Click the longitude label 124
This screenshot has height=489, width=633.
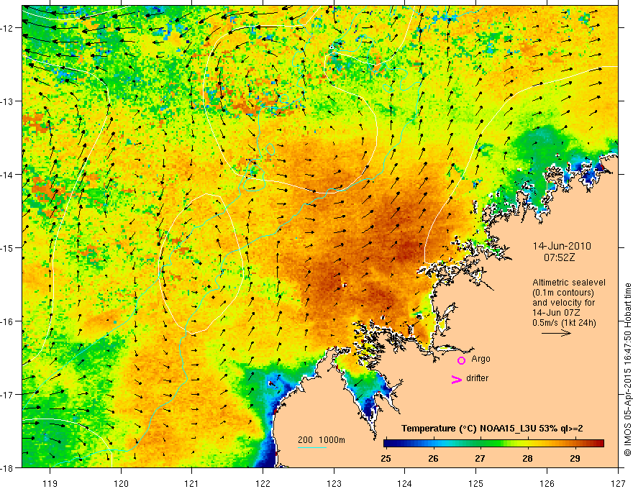click(405, 483)
